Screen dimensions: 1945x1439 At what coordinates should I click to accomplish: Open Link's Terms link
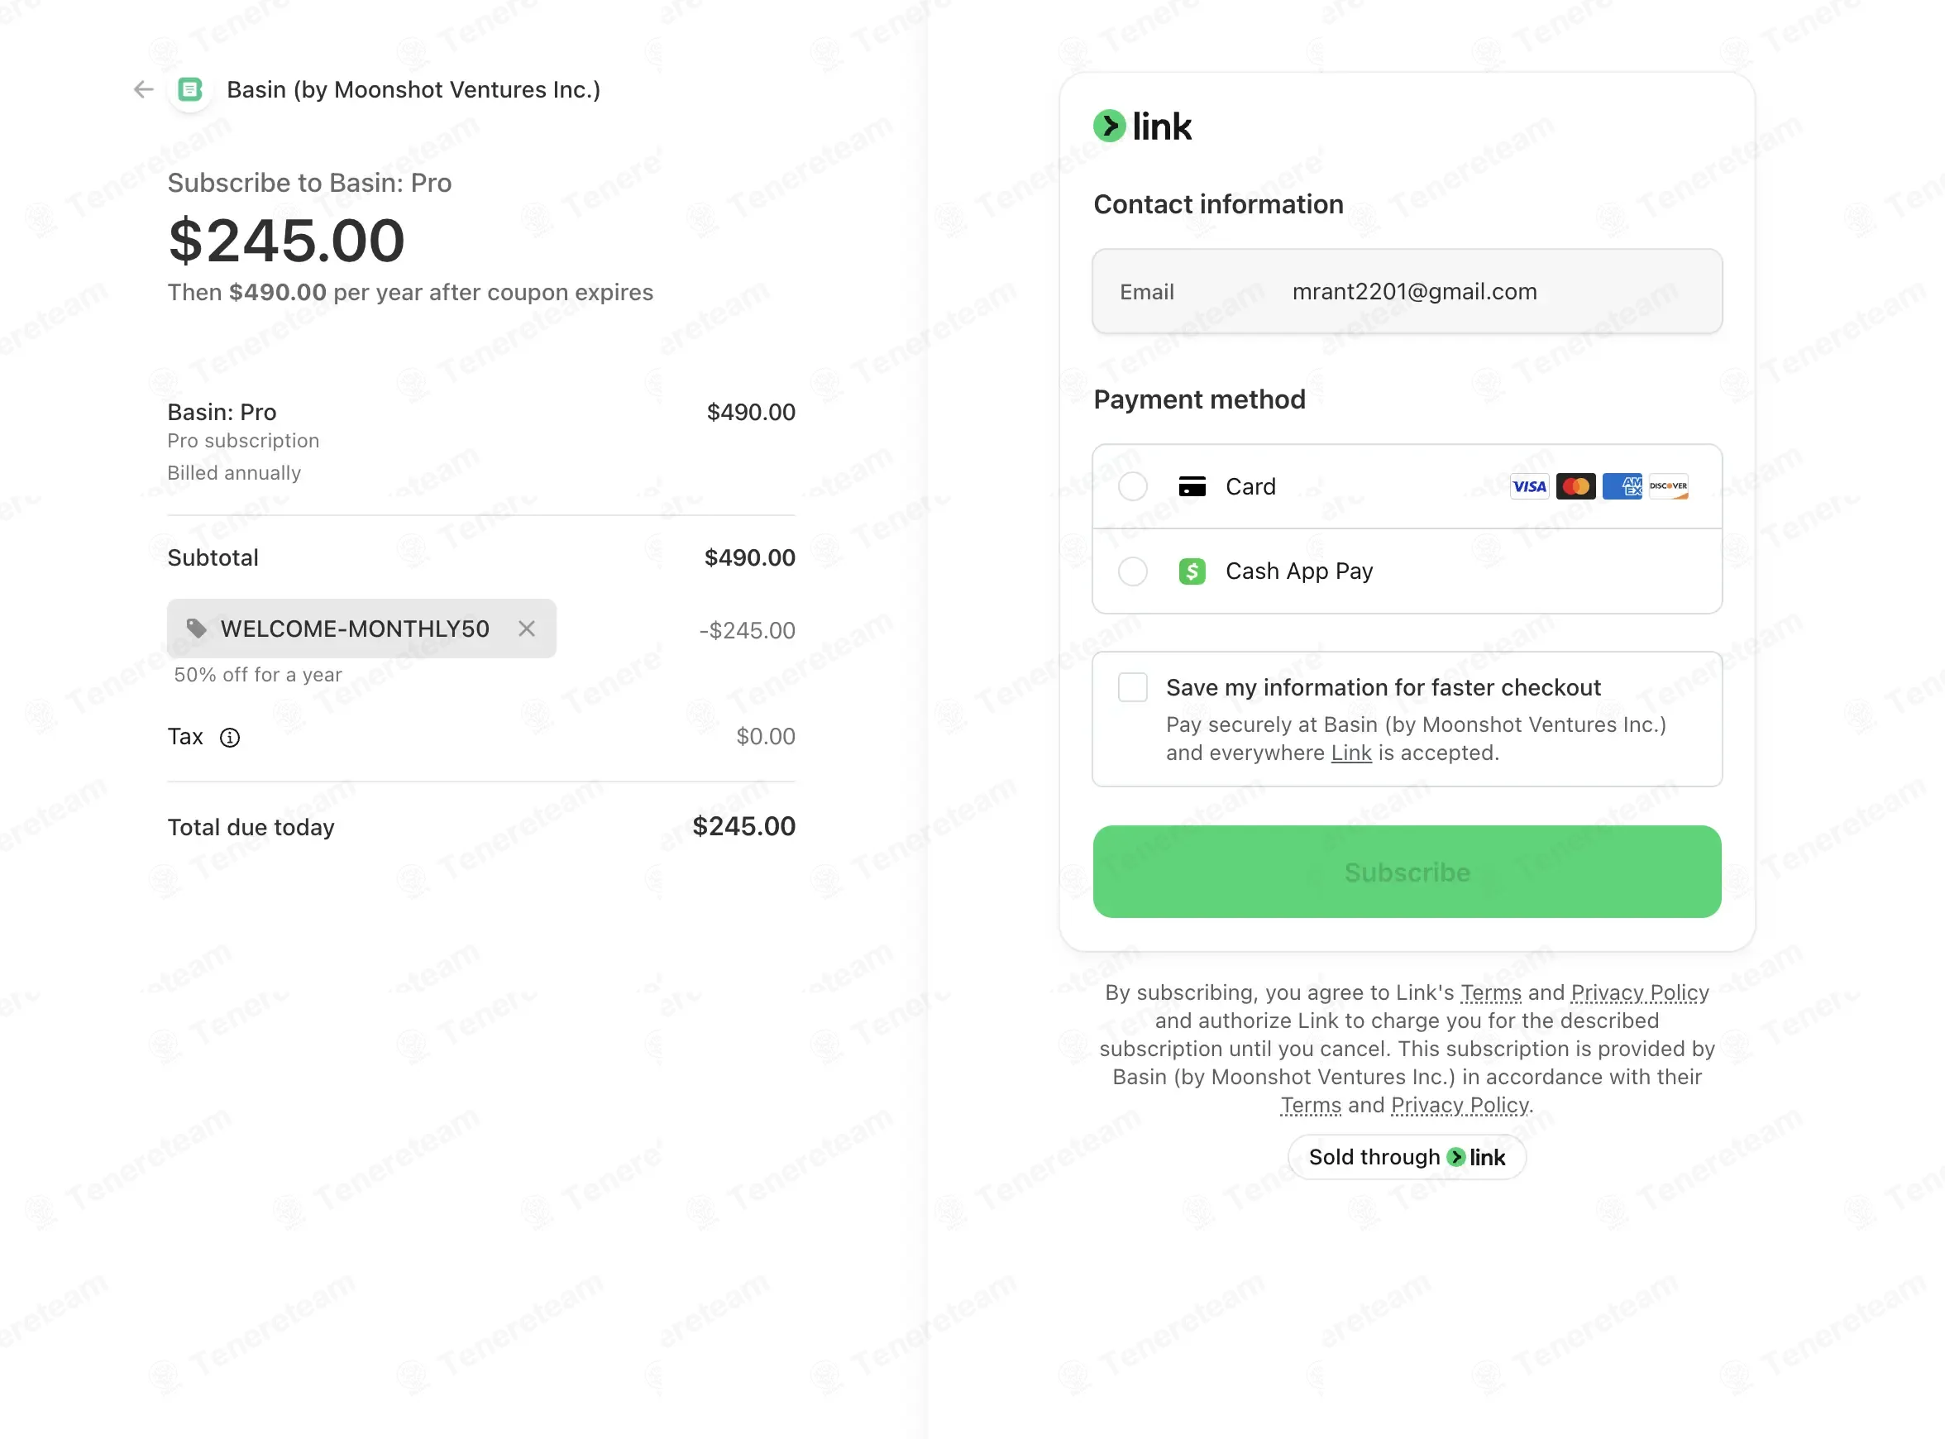tap(1490, 992)
